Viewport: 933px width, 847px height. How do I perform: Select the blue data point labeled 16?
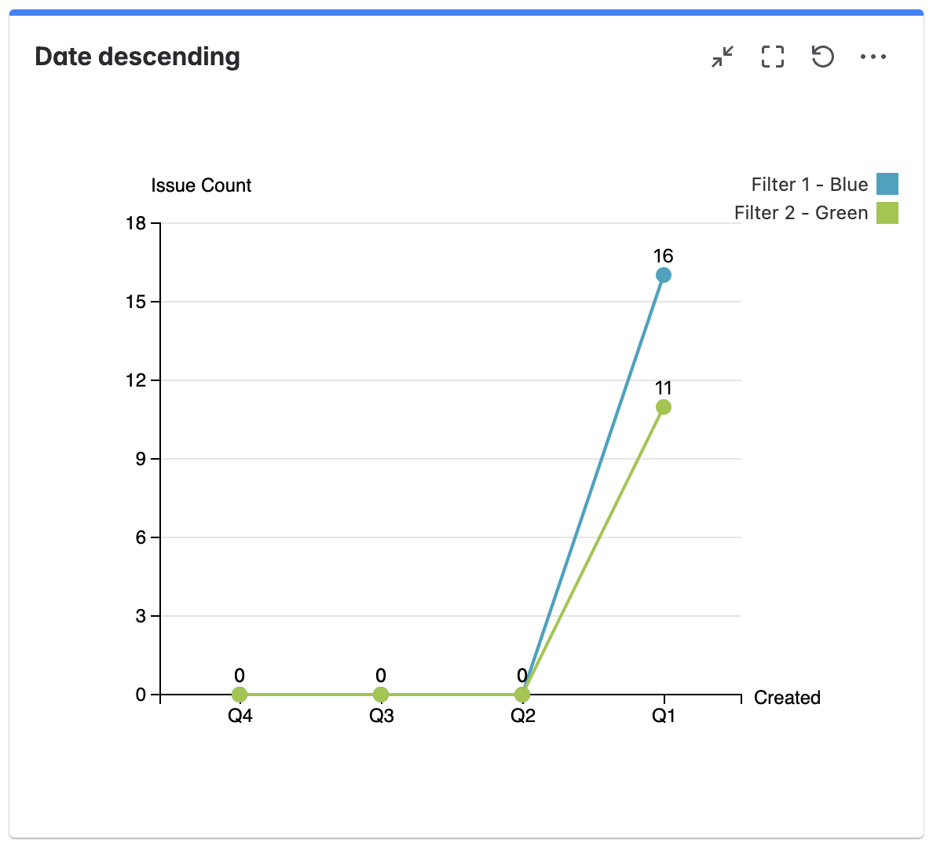[663, 274]
